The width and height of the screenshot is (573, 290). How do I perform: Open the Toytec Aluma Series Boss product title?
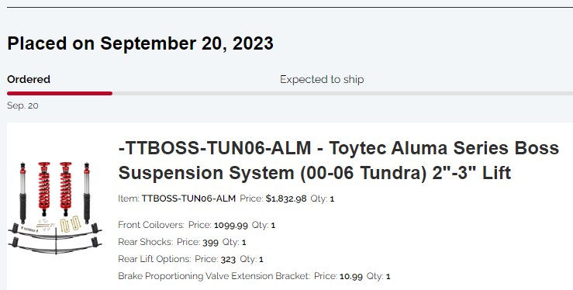(x=338, y=161)
